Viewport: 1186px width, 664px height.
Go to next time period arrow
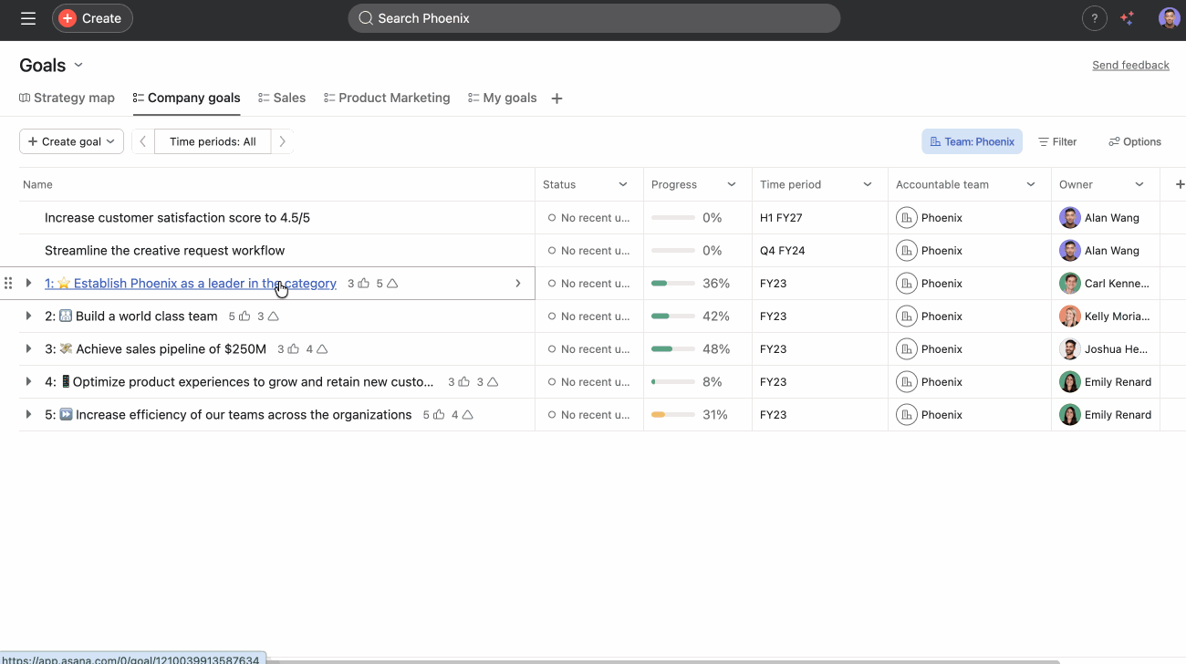(x=283, y=141)
